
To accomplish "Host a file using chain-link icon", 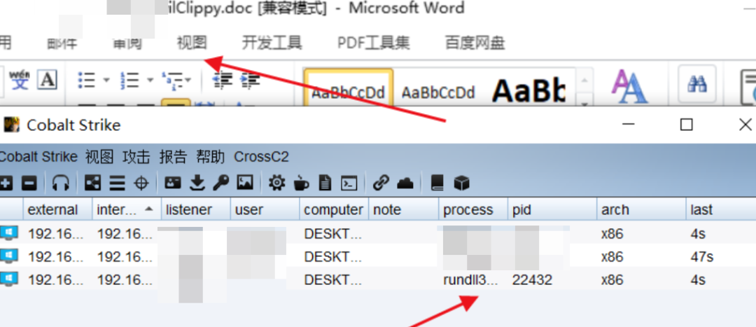I will click(381, 183).
